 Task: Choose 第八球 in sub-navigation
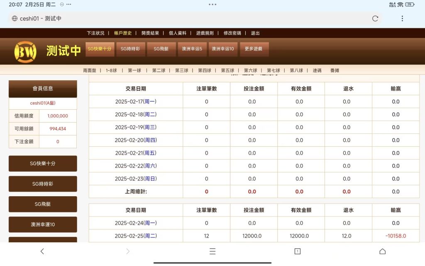pos(296,71)
